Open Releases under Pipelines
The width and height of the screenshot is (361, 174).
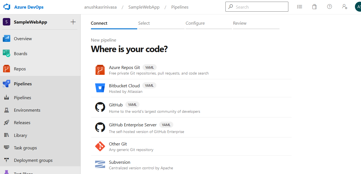click(40, 122)
